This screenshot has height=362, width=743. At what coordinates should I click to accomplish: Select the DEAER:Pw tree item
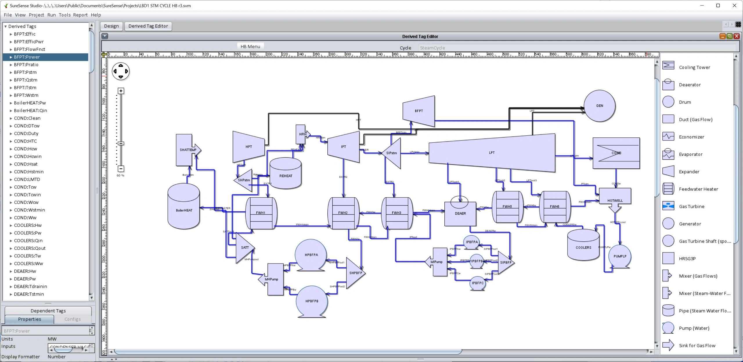[24, 279]
